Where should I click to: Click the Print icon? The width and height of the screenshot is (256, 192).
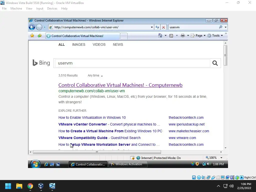[183, 35]
